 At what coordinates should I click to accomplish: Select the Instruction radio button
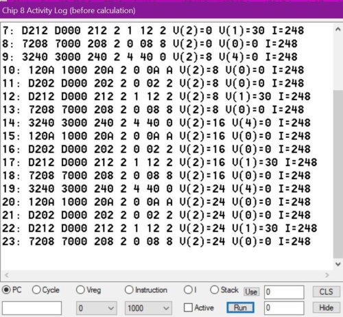point(129,290)
